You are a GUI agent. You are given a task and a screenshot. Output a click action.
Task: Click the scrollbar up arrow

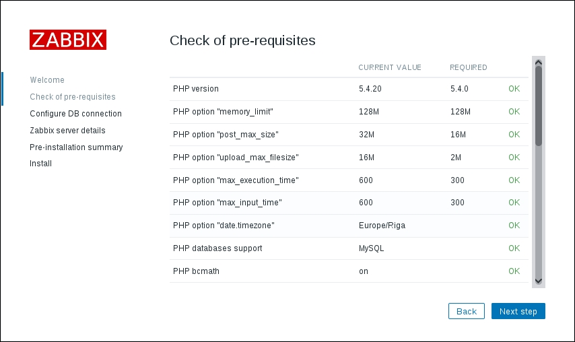pos(538,62)
